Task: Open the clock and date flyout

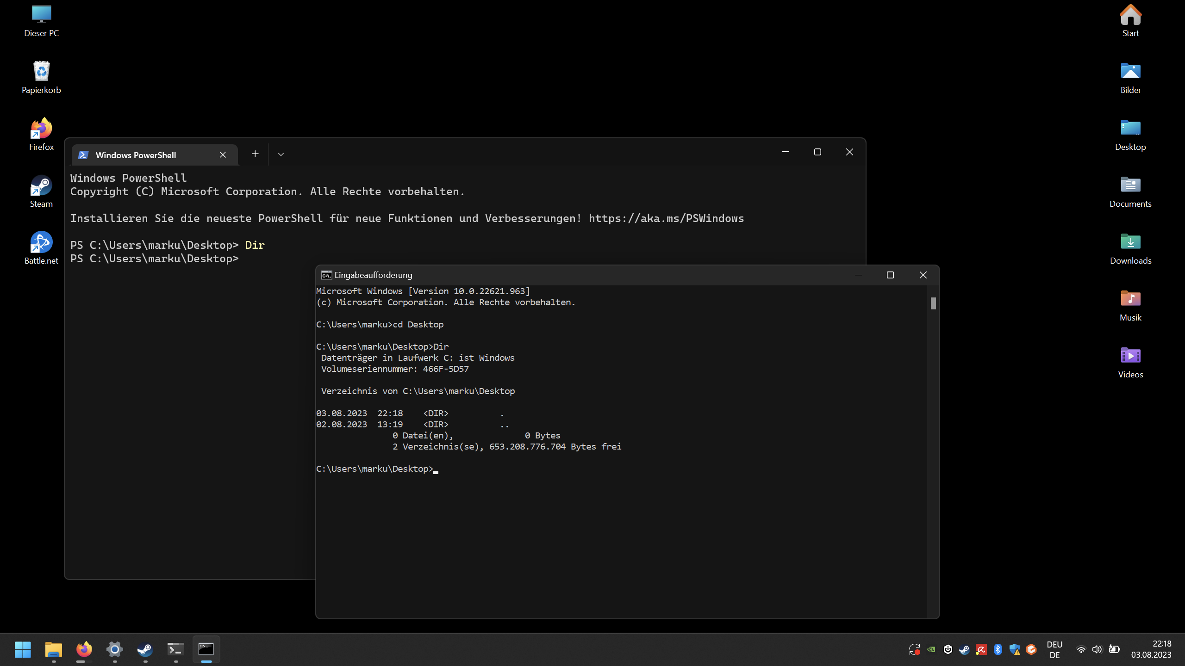Action: [1151, 649]
